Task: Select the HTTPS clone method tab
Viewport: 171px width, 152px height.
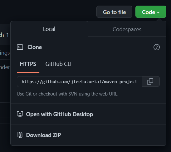Action: [28, 64]
